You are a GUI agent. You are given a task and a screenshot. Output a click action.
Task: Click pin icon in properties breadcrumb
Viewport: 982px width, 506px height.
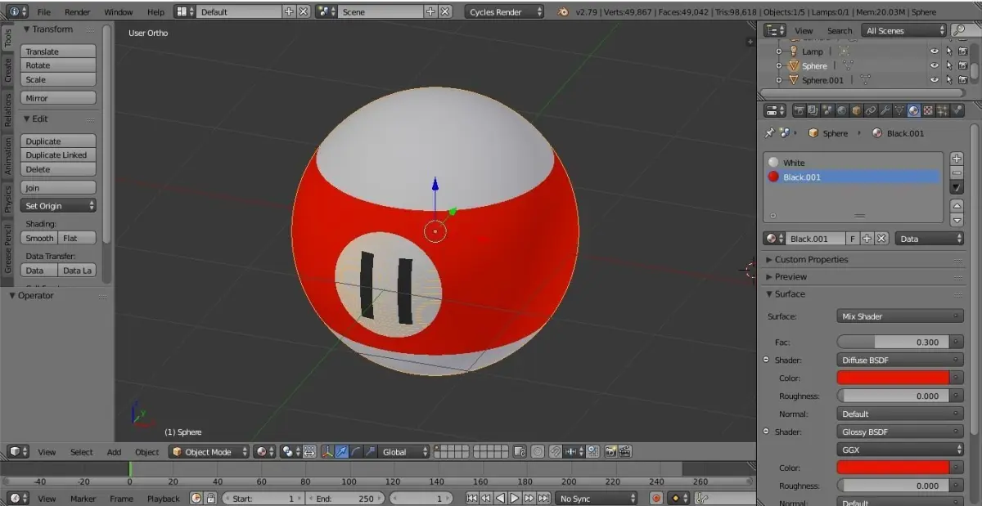[x=769, y=133]
